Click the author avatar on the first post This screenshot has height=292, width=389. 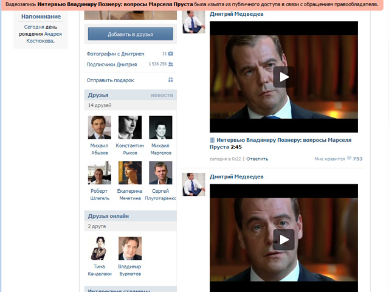tap(194, 22)
